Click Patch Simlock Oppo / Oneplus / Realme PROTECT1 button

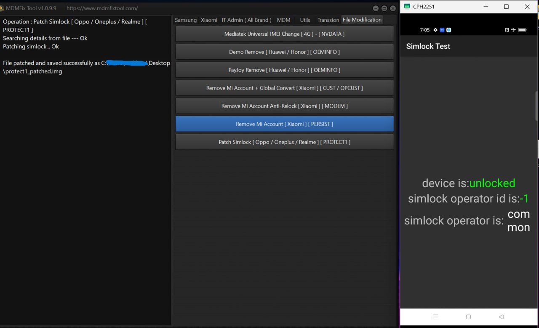click(x=284, y=142)
